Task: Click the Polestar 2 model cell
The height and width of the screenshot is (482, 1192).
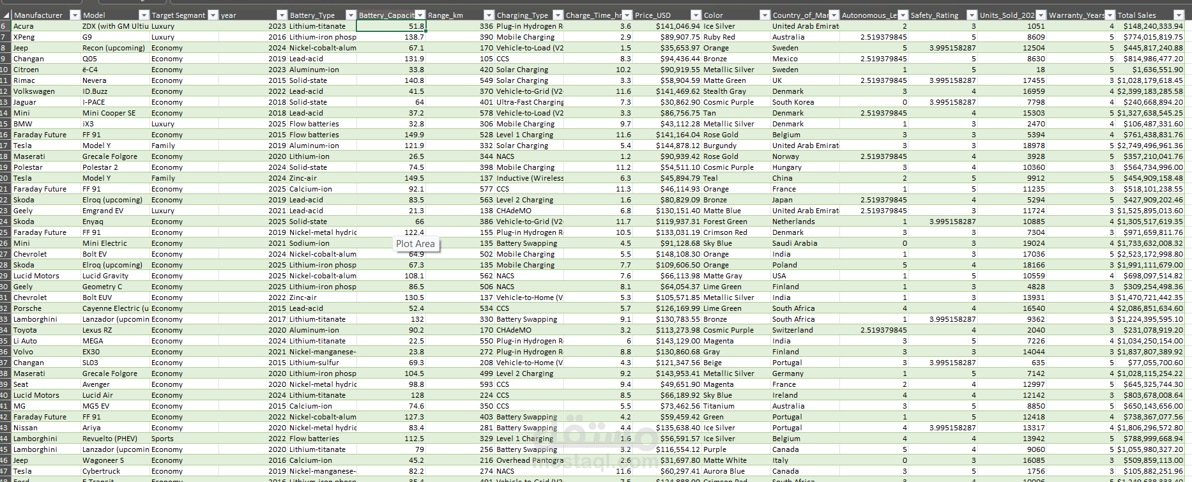Action: point(115,167)
